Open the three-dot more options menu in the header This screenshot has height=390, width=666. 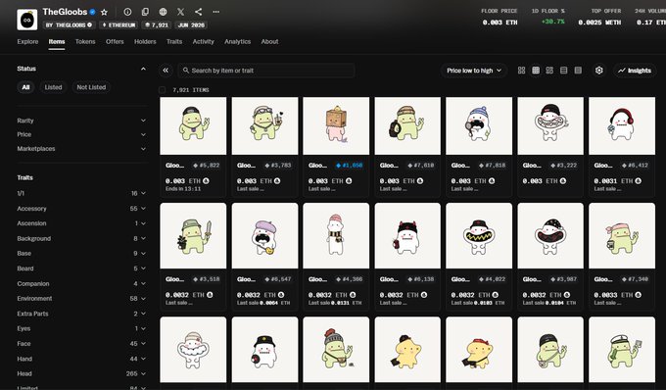pos(216,12)
